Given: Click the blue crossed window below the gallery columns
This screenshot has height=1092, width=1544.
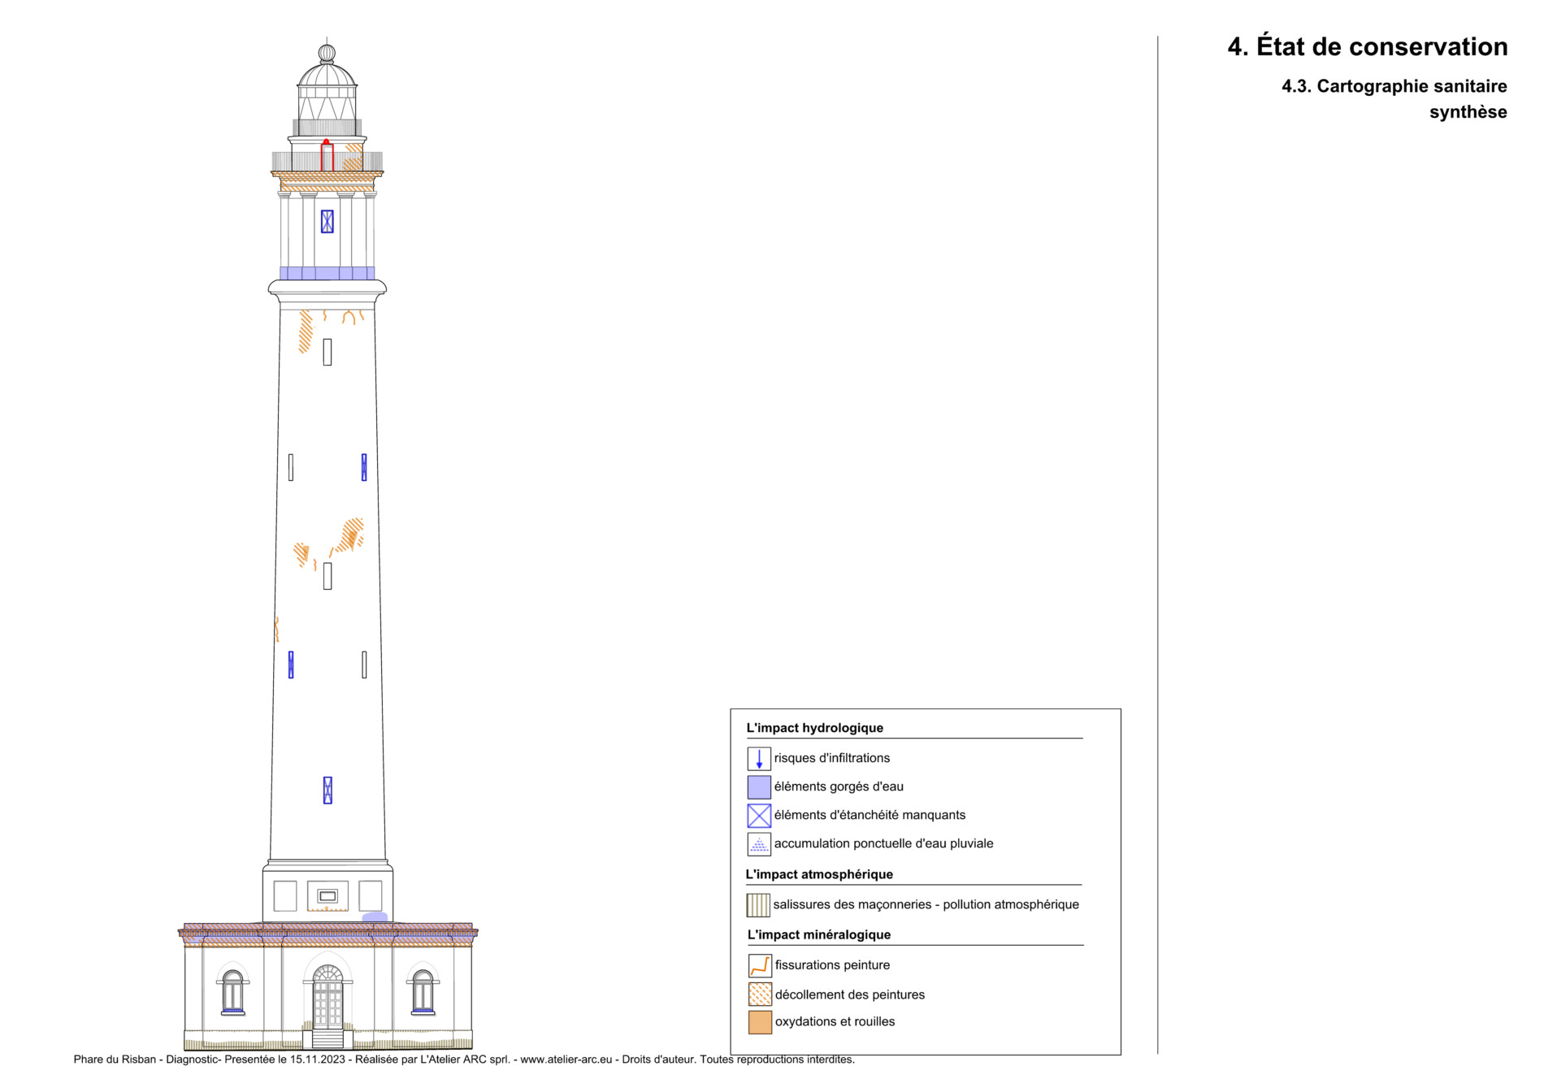Looking at the screenshot, I should (327, 222).
